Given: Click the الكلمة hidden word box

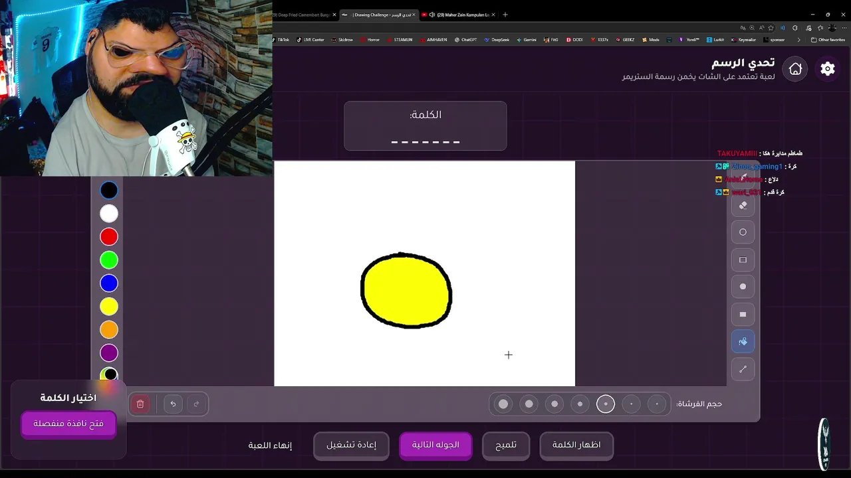Looking at the screenshot, I should [x=425, y=126].
